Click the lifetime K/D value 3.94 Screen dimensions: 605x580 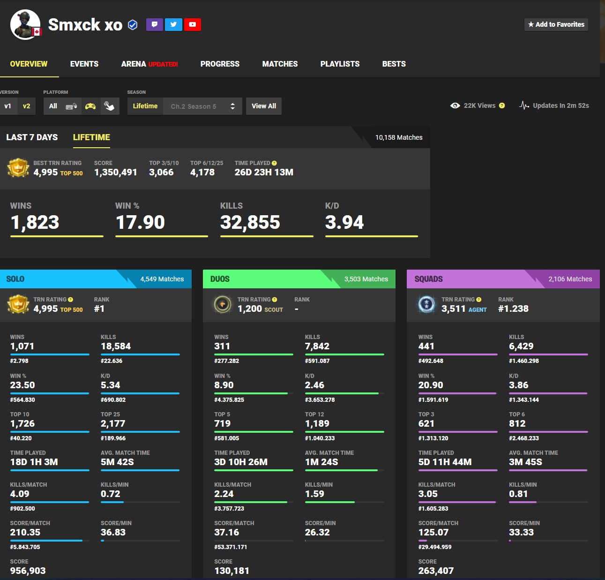point(344,222)
